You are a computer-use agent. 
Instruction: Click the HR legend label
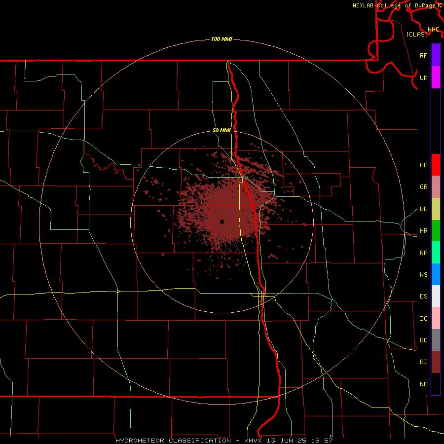424,231
